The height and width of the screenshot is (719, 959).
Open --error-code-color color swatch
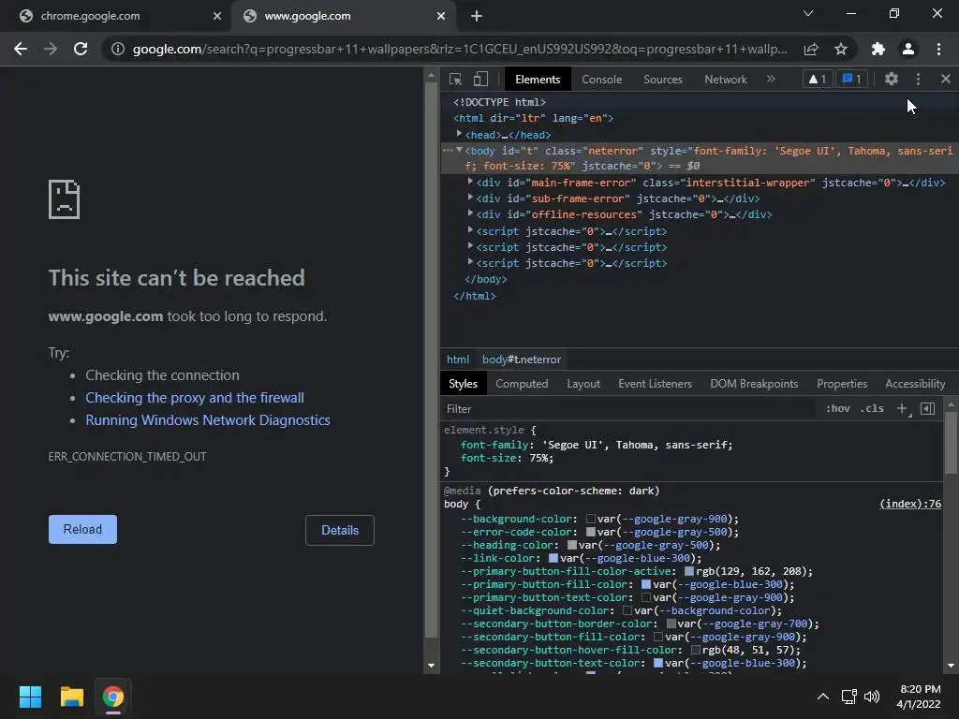pos(590,532)
